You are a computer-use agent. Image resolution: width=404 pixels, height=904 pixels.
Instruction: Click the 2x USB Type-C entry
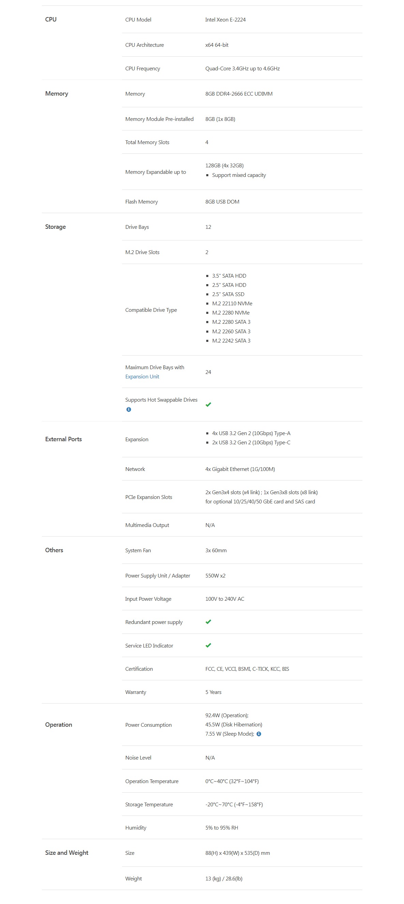[251, 443]
